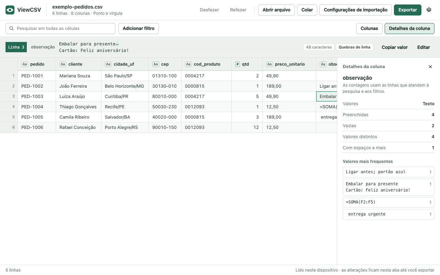Click the text type icon of cidade_uf column
Screen dimensions: 440x275
click(108, 64)
